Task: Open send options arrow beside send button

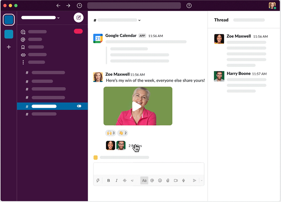Action: [x=202, y=181]
